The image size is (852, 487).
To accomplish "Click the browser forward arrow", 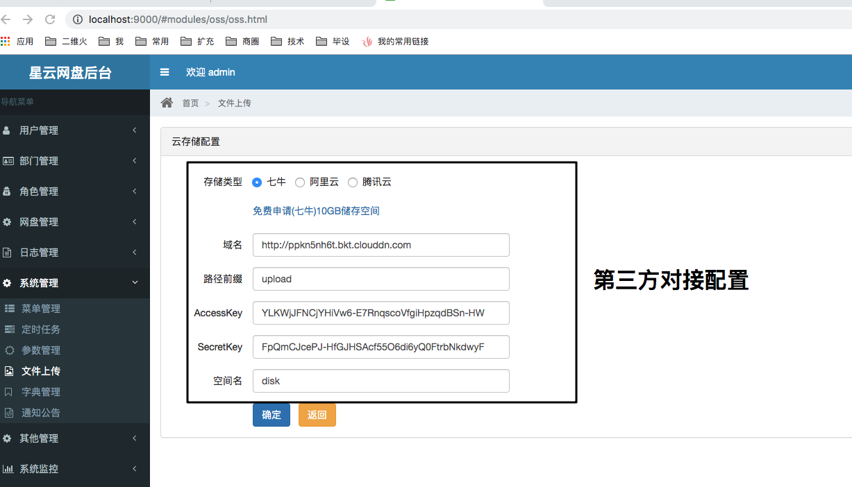I will [28, 19].
